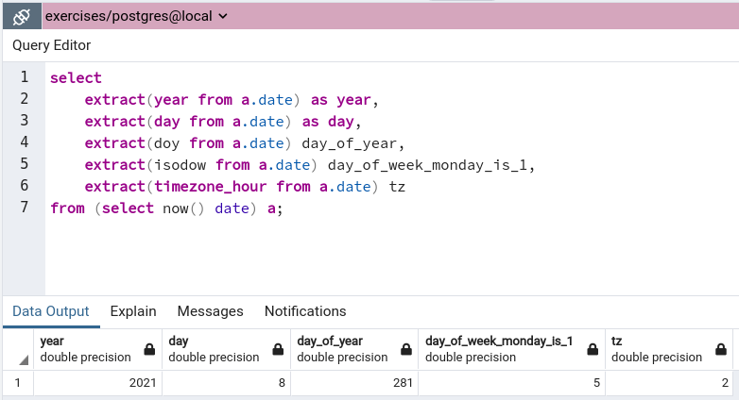Viewport: 739px width, 400px height.
Task: Click lock icon in year column header
Action: point(149,349)
